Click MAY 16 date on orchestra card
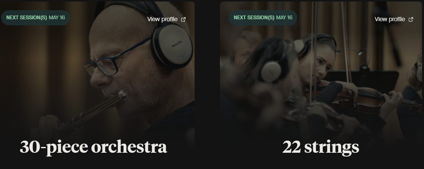The width and height of the screenshot is (424, 169). click(57, 18)
